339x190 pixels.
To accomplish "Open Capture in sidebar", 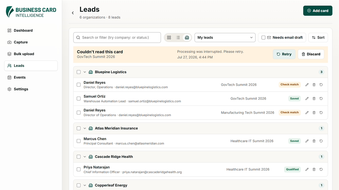I will (31, 42).
